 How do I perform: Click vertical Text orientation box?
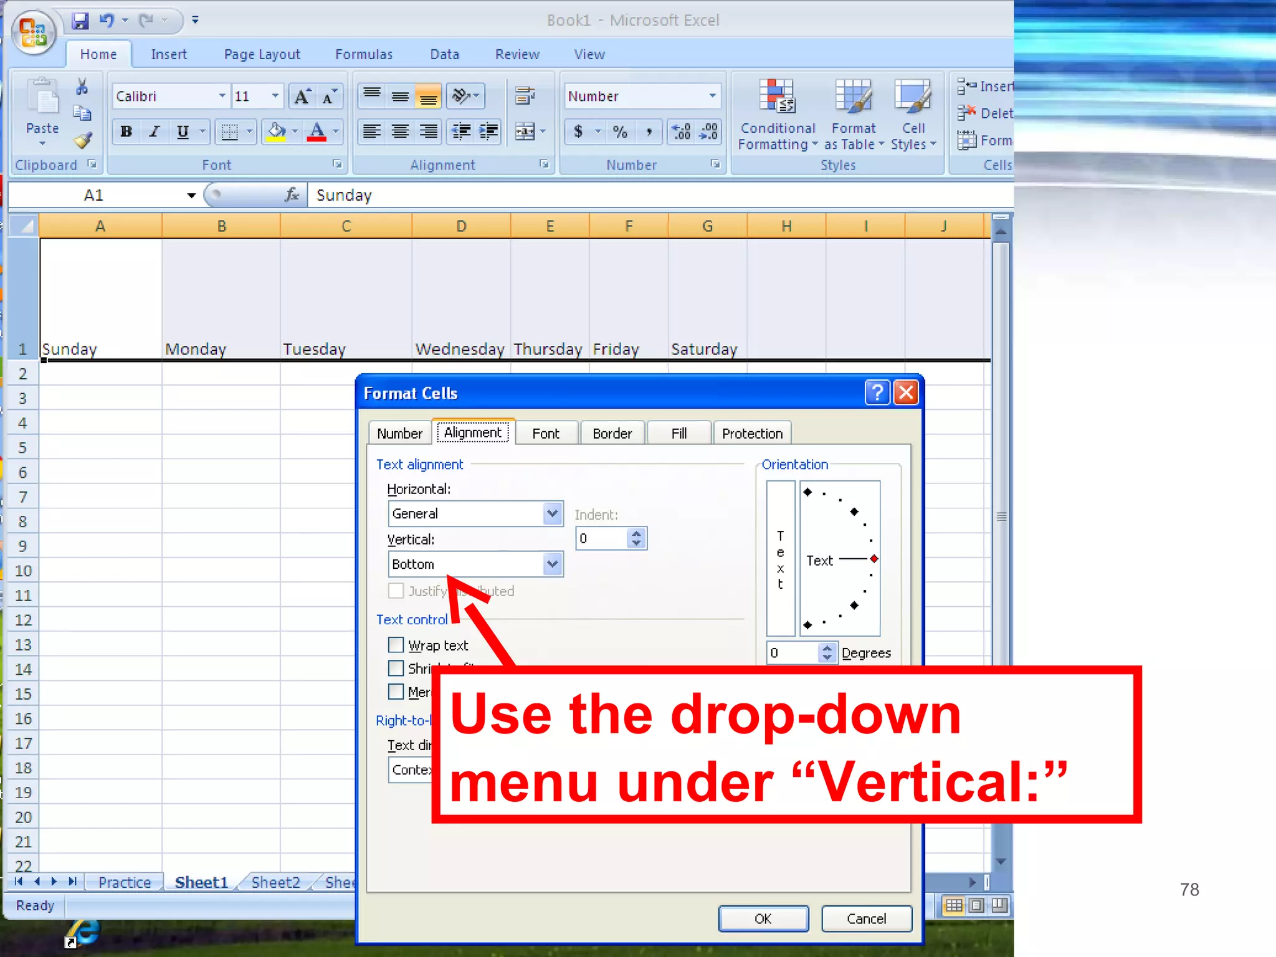click(780, 558)
